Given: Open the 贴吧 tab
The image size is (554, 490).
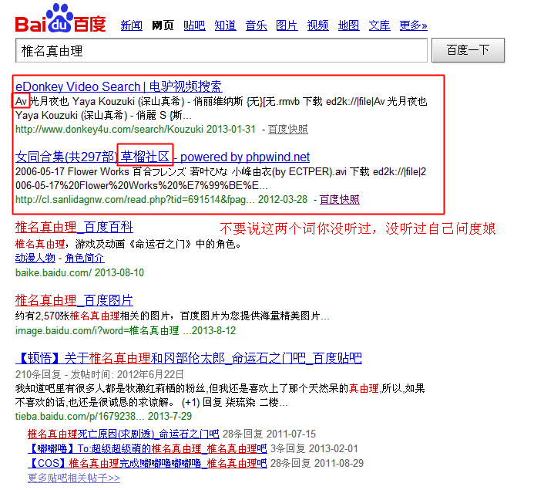Looking at the screenshot, I should [194, 25].
